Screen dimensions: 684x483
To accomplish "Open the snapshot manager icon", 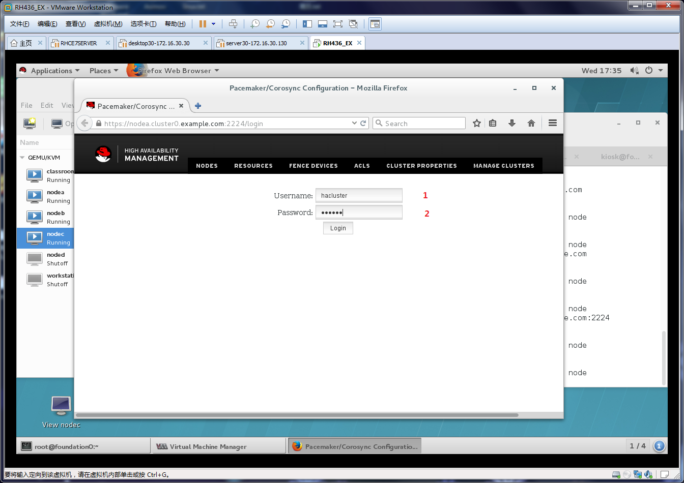I will (286, 24).
